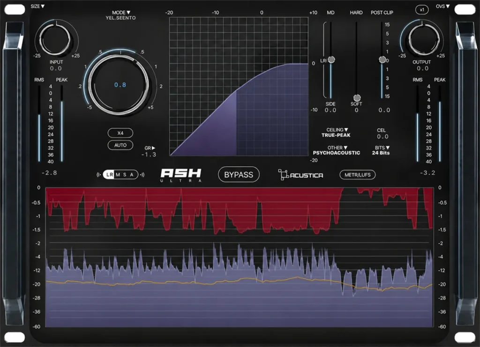Click the x1 oversampling button
The height and width of the screenshot is (347, 480).
[x=422, y=10]
